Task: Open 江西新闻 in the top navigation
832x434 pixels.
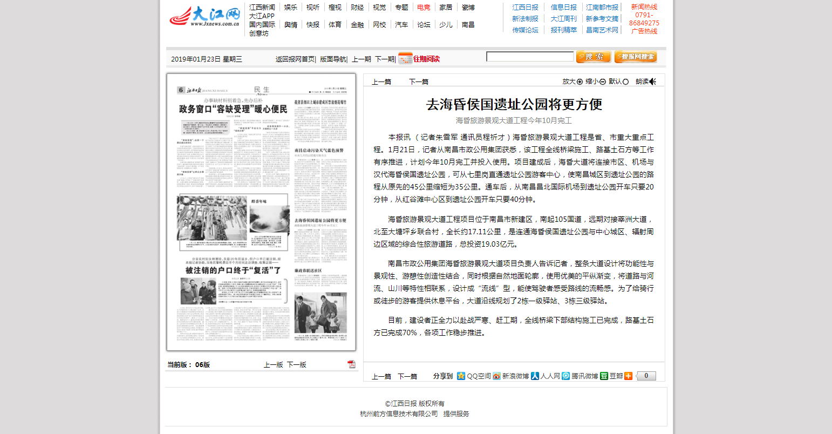Action: (x=262, y=8)
